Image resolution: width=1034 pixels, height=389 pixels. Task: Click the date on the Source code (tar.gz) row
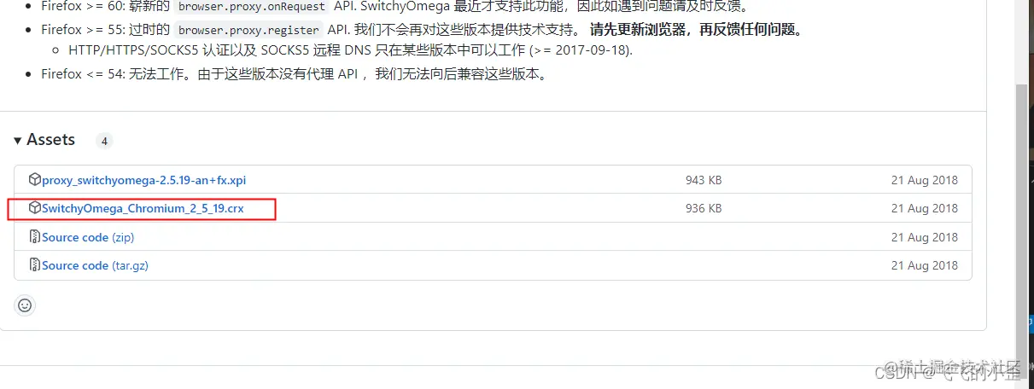(x=925, y=265)
